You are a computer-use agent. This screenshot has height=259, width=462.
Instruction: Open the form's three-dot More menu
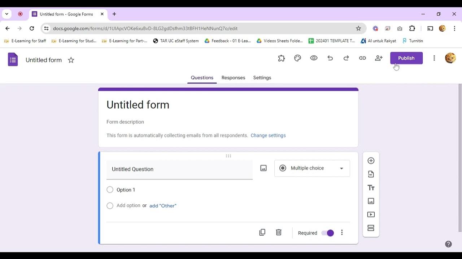click(434, 58)
